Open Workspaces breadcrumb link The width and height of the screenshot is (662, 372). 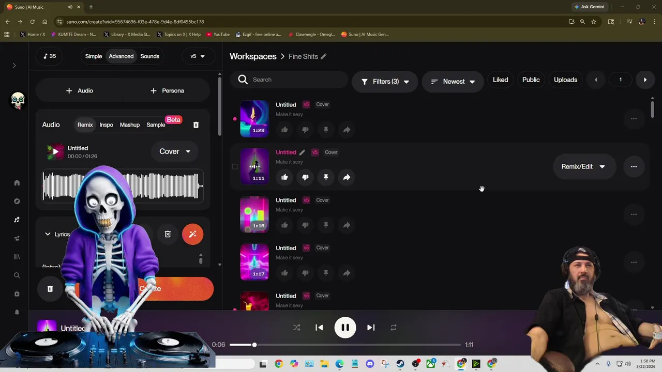click(253, 56)
